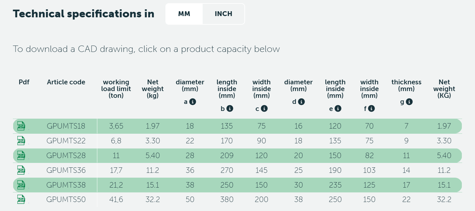Image resolution: width=475 pixels, height=211 pixels.
Task: Open the PDF icon for GPUMTS22
Action: coord(21,140)
